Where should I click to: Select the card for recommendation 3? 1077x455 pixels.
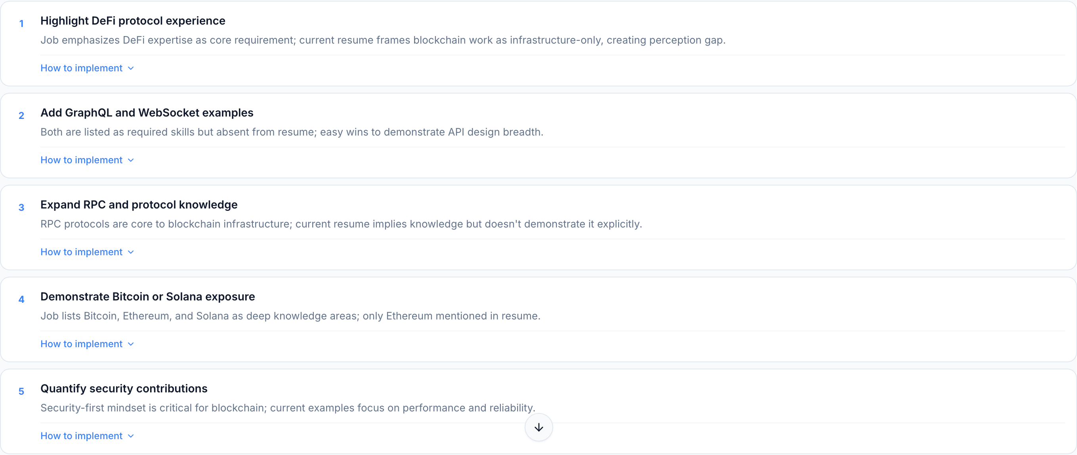[538, 228]
